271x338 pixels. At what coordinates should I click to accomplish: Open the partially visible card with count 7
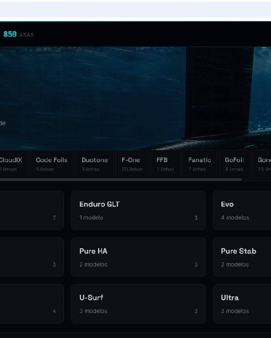32,210
